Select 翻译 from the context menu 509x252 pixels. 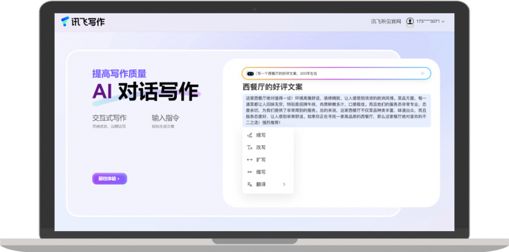(268, 184)
